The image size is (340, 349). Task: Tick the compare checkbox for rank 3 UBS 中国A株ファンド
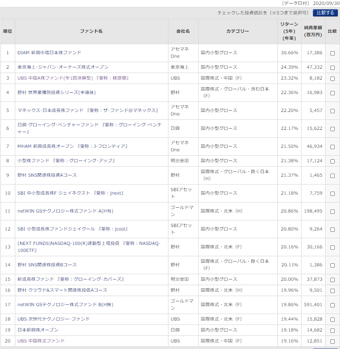(333, 78)
